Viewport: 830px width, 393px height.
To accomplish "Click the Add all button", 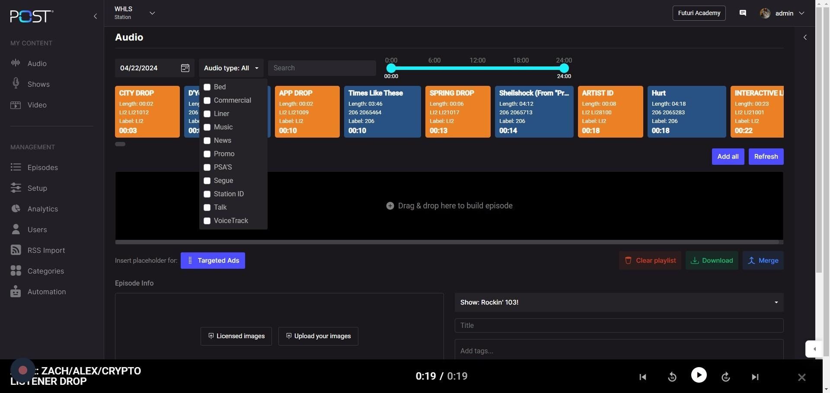I will [x=728, y=157].
